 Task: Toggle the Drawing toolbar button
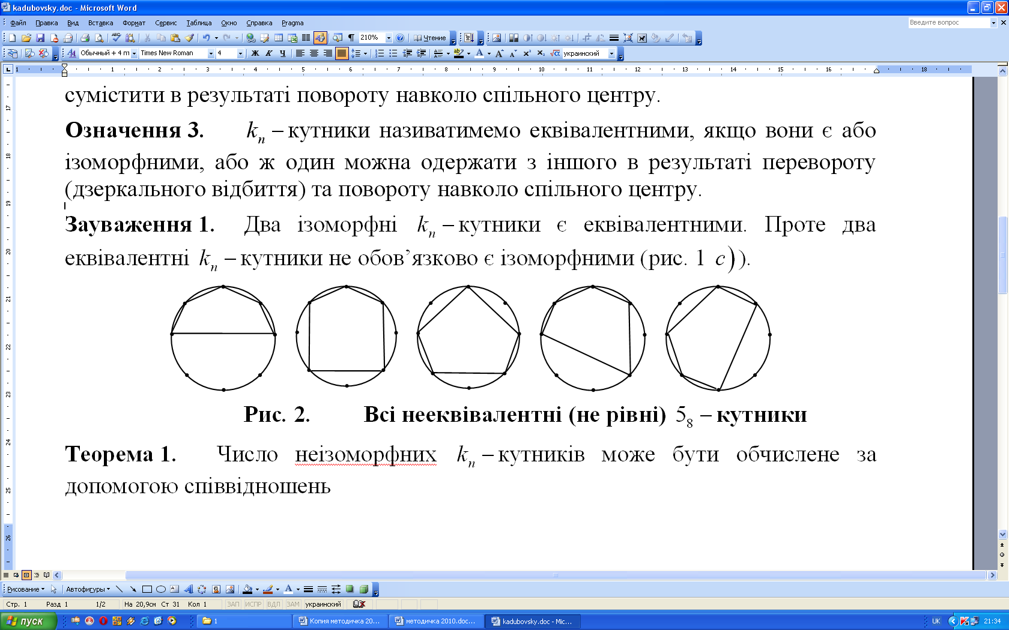[320, 38]
